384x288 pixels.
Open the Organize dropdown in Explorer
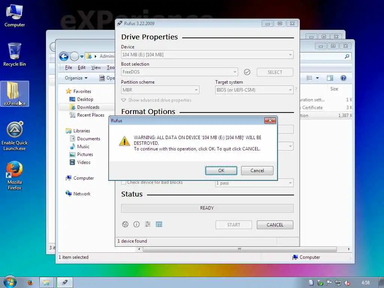point(76,78)
